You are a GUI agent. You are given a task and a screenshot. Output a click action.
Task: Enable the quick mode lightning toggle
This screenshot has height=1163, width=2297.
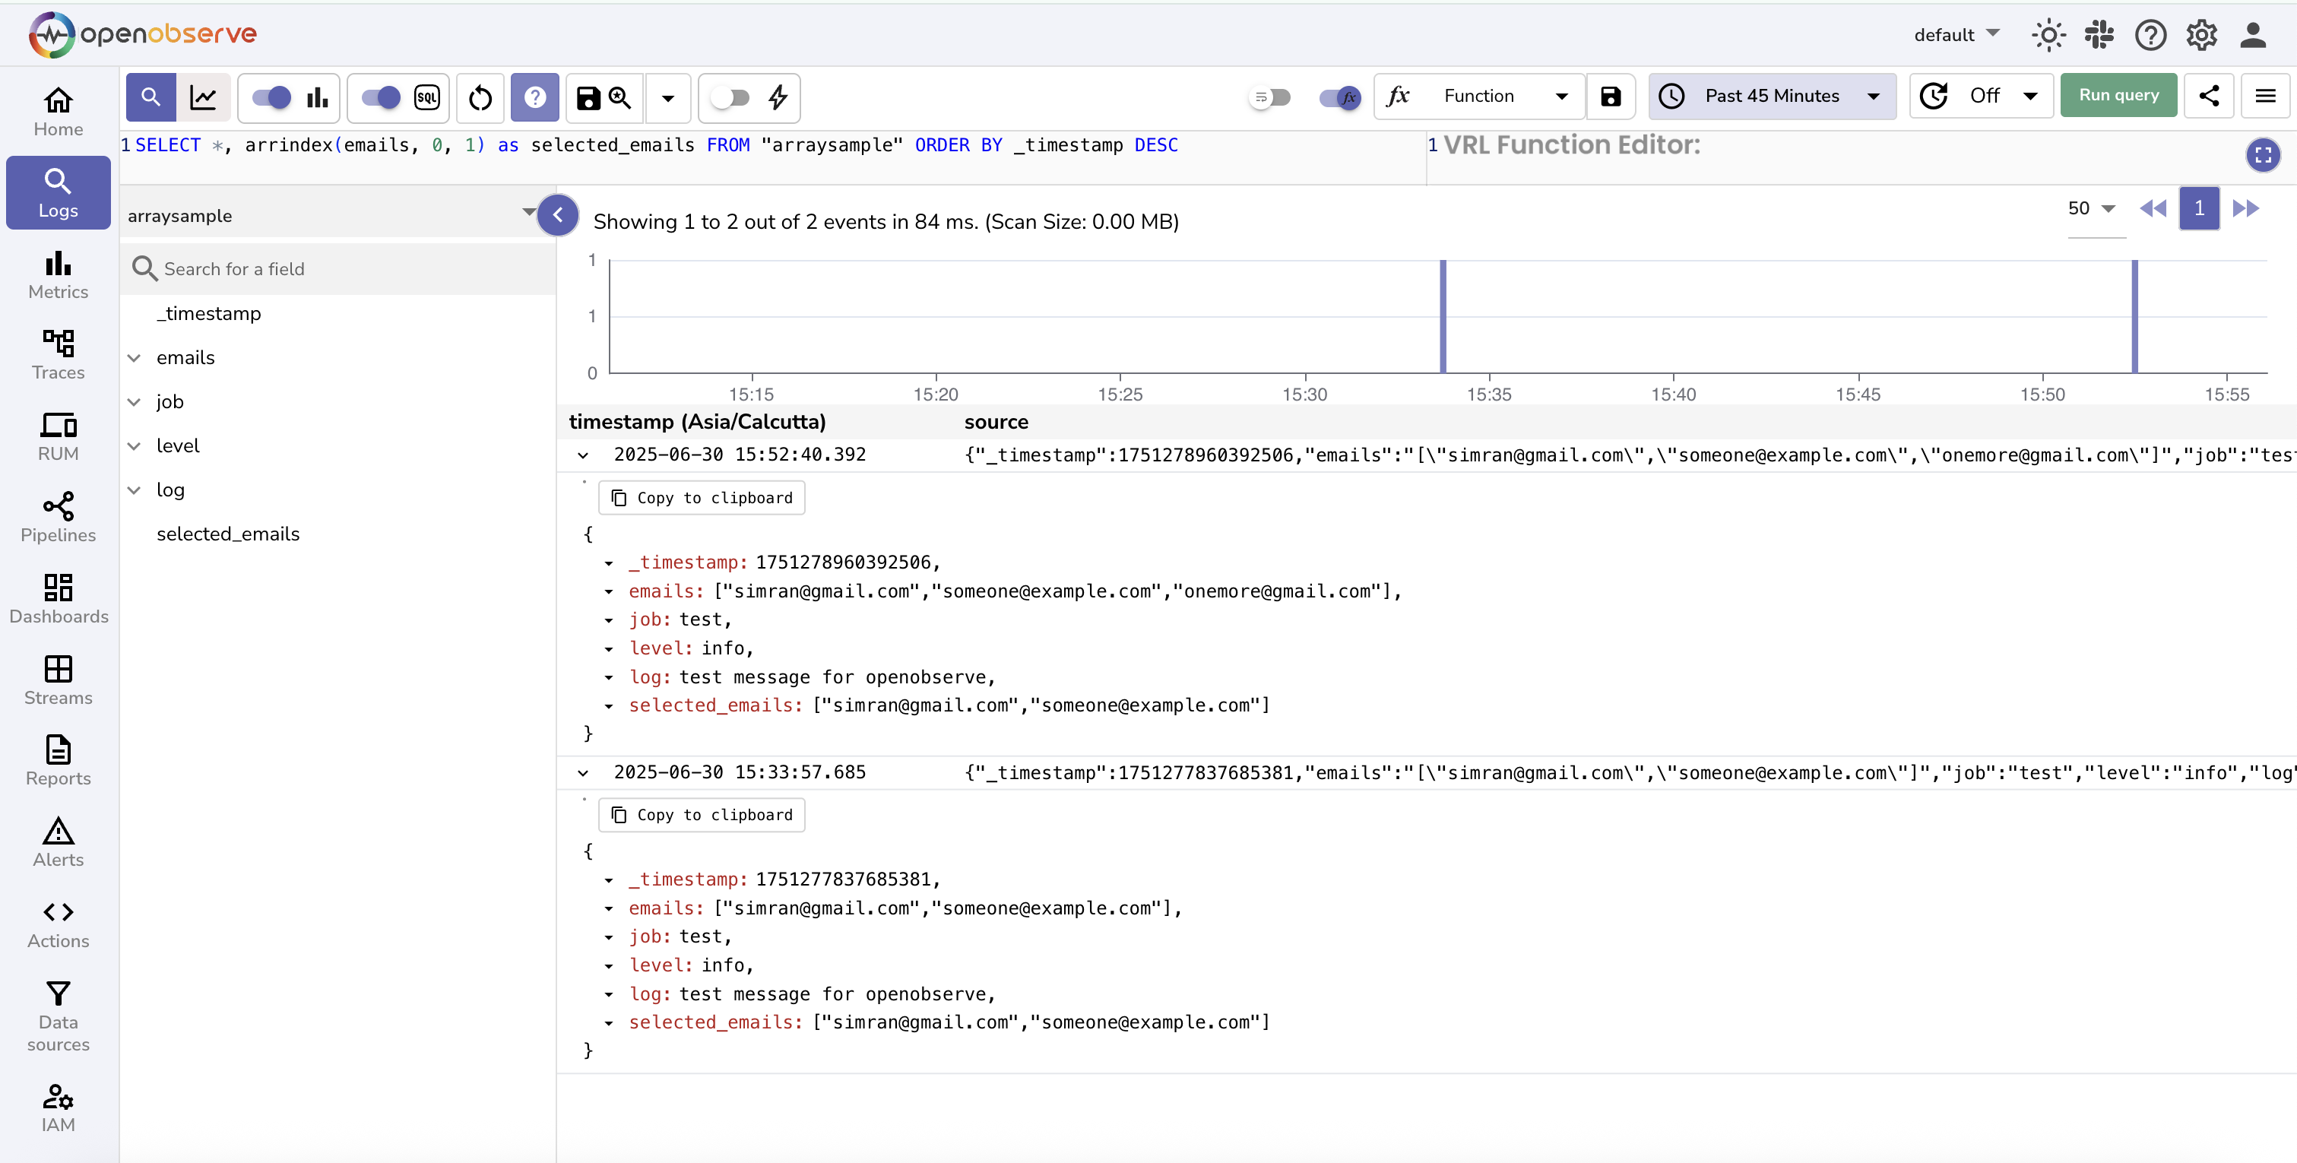(x=730, y=97)
